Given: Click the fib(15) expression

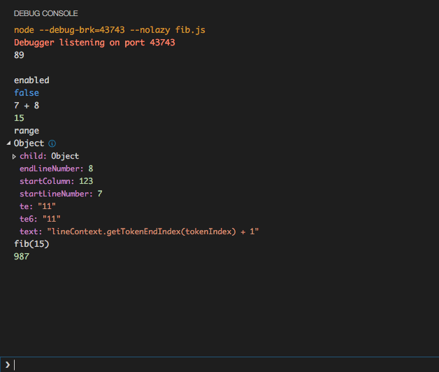Looking at the screenshot, I should [31, 244].
